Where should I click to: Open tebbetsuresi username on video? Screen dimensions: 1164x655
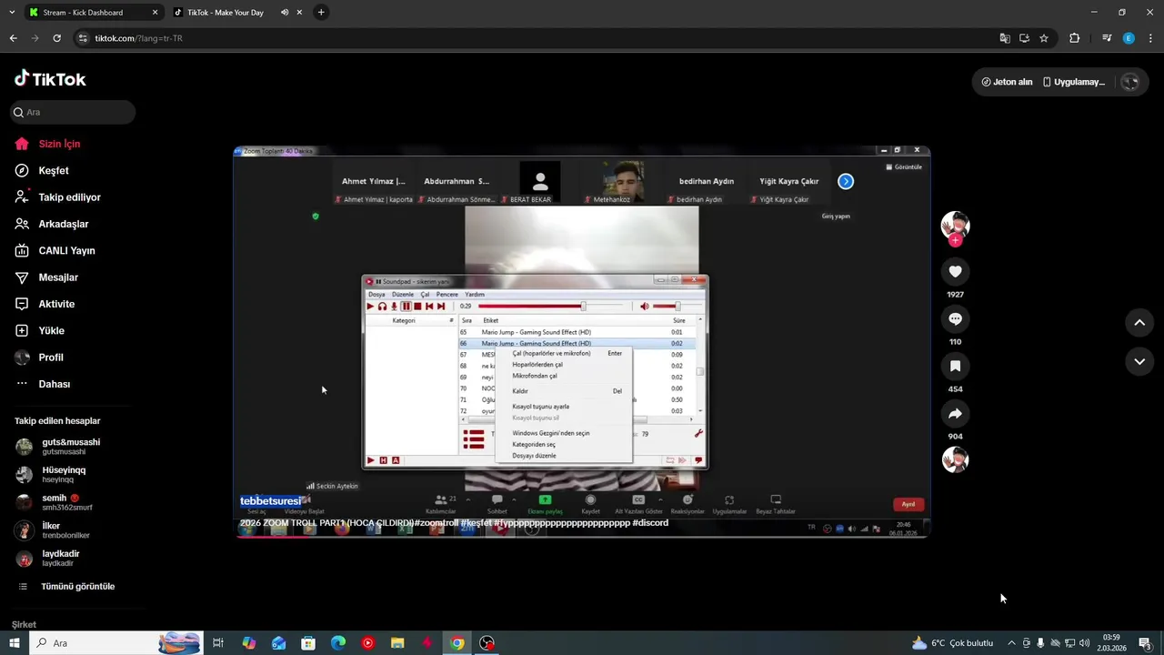270,501
